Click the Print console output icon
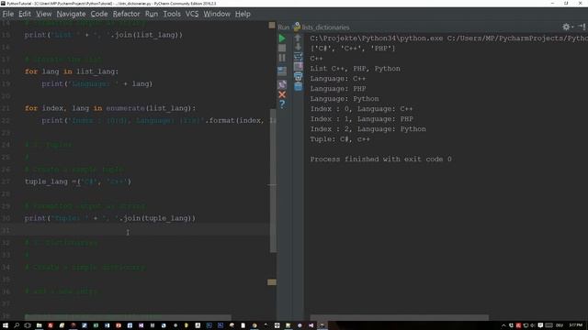 [298, 76]
